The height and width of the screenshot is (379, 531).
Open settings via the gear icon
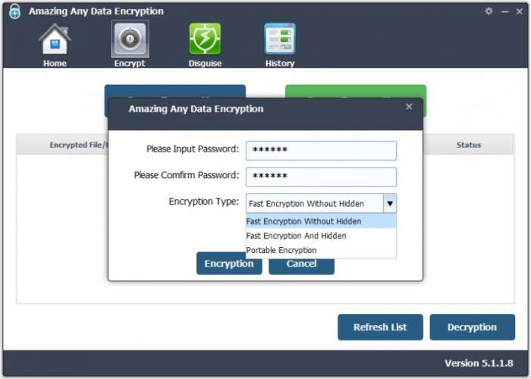pyautogui.click(x=489, y=11)
